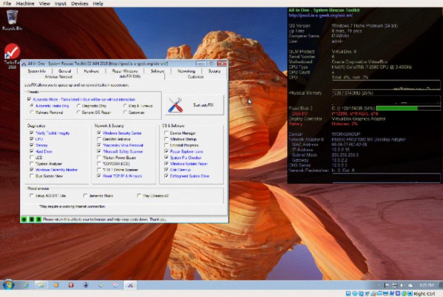Toggle the Automatic Mode checkbox
443x297 pixels.
29,99
